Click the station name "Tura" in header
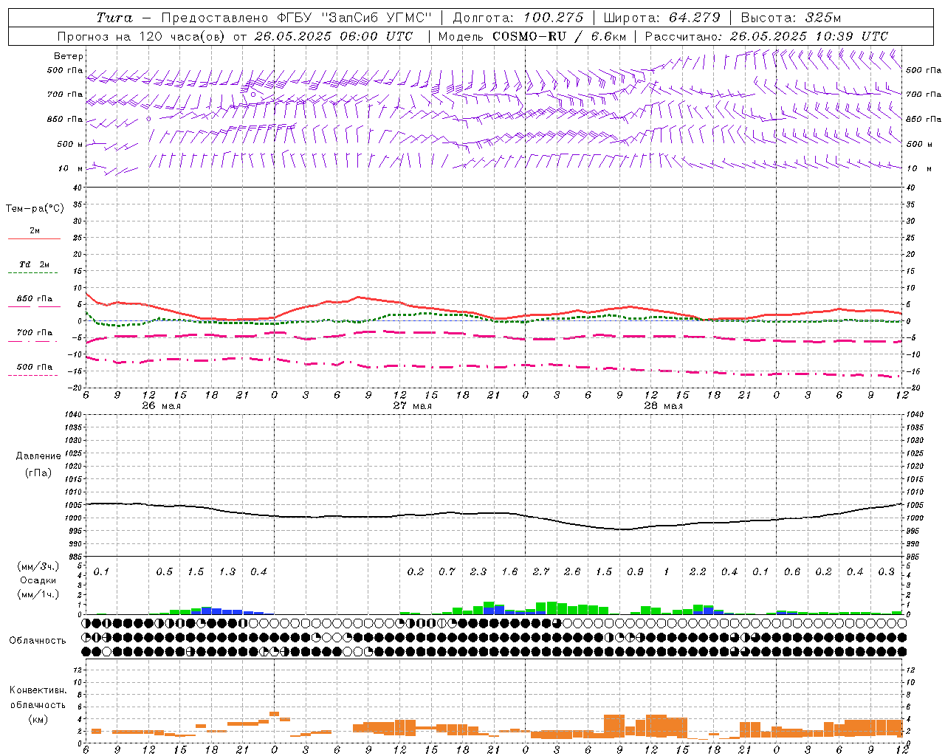The width and height of the screenshot is (945, 756). (x=114, y=18)
